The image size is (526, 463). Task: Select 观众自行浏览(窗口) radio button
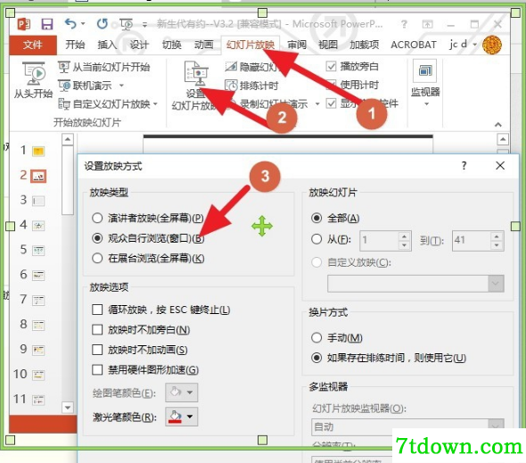pyautogui.click(x=97, y=238)
